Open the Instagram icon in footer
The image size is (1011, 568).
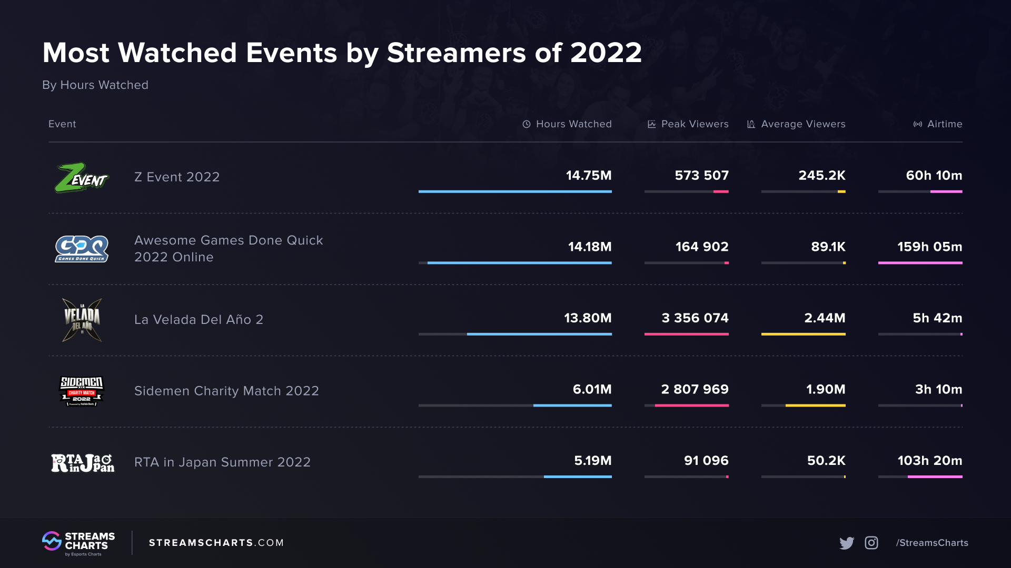[871, 543]
